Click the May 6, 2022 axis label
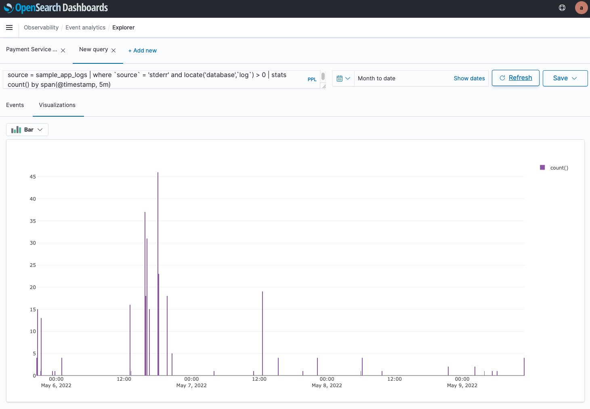 pos(56,386)
